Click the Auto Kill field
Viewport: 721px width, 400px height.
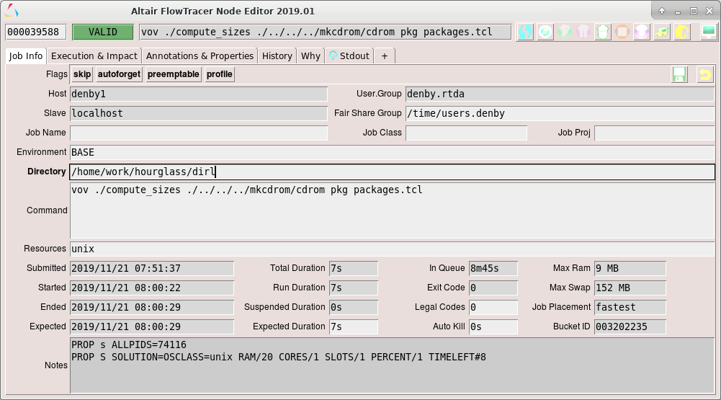tap(493, 326)
